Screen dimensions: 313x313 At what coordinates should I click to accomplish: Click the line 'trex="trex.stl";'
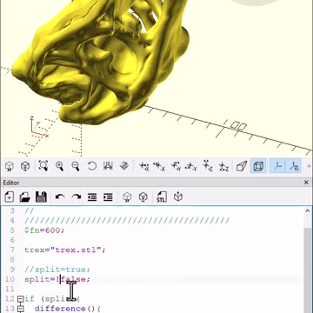coord(65,250)
